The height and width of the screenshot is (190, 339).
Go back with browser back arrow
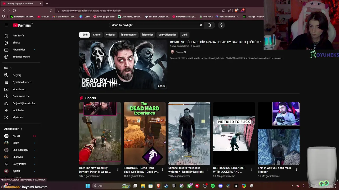[4, 11]
